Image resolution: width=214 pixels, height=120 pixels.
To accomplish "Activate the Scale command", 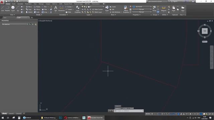I will point(37,12).
